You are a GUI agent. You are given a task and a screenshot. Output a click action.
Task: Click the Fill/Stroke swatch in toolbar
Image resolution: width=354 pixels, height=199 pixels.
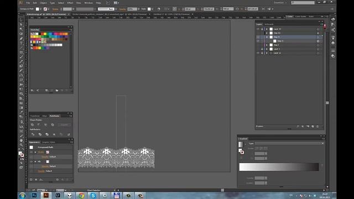21,154
